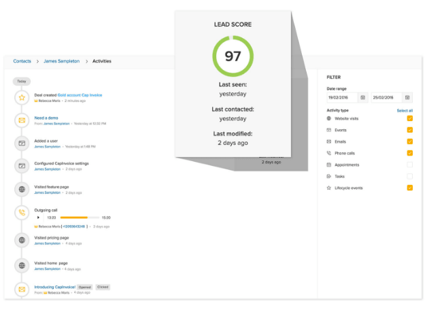Click the Lifecycle events star icon
The height and width of the screenshot is (310, 427).
[x=329, y=188]
